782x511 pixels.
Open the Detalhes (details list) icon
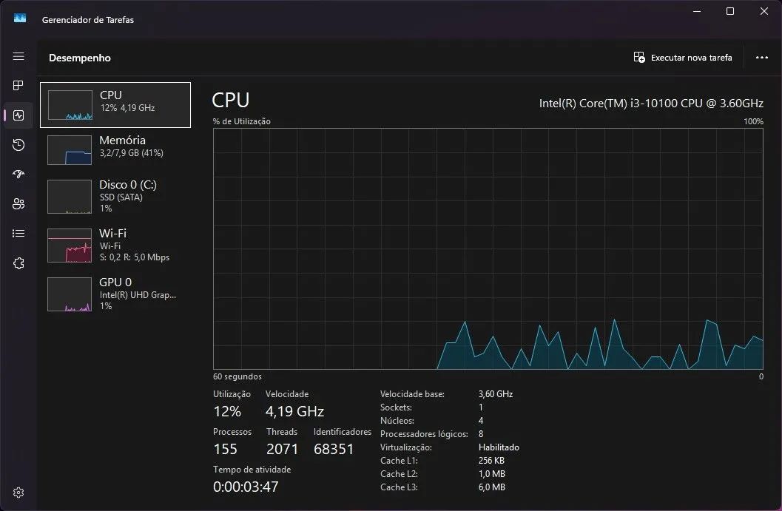click(x=18, y=233)
